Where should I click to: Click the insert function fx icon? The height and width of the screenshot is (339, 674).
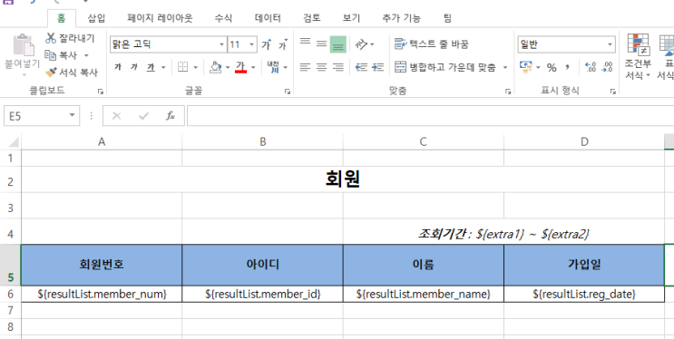(171, 116)
